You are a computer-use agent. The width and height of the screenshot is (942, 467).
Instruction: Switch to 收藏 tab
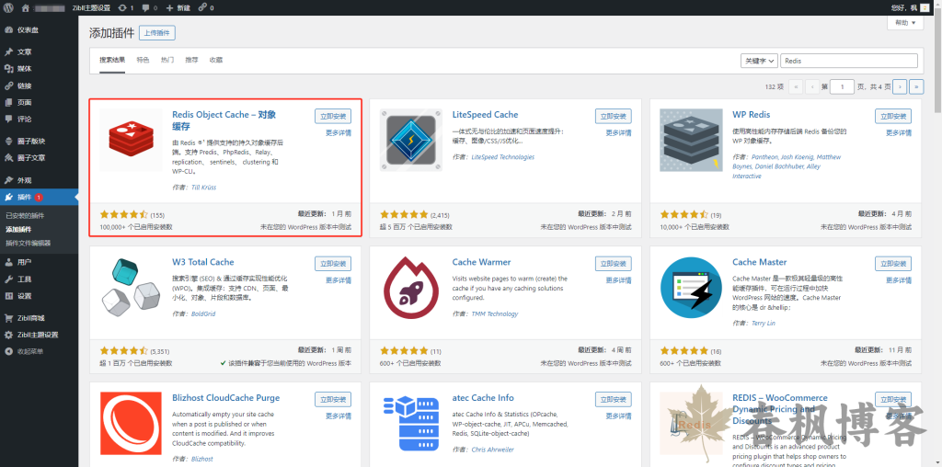tap(216, 60)
